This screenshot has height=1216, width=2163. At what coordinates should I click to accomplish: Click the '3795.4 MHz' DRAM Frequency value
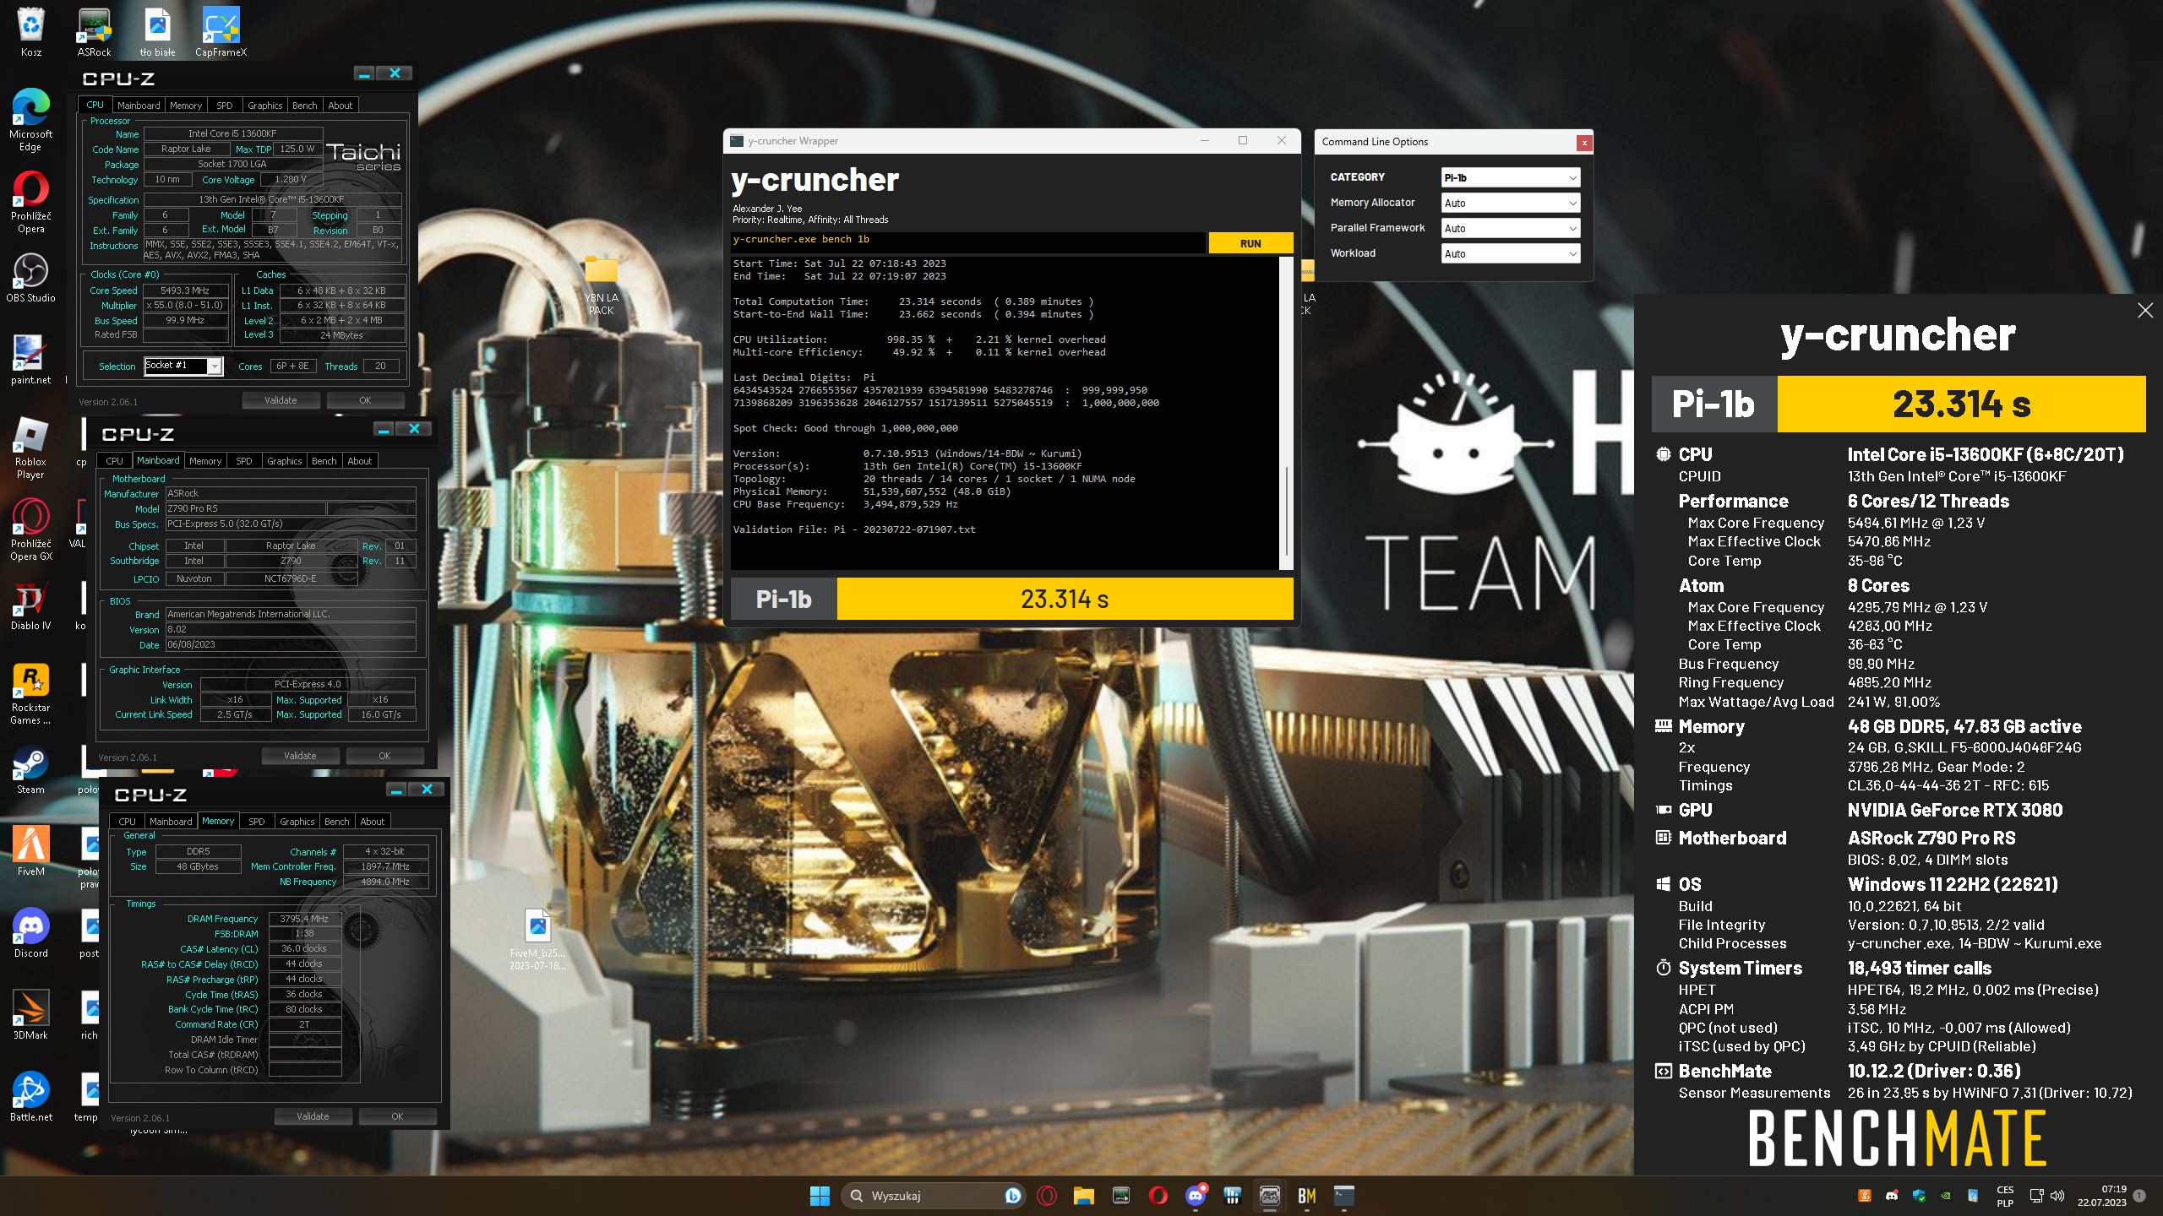pos(304,919)
